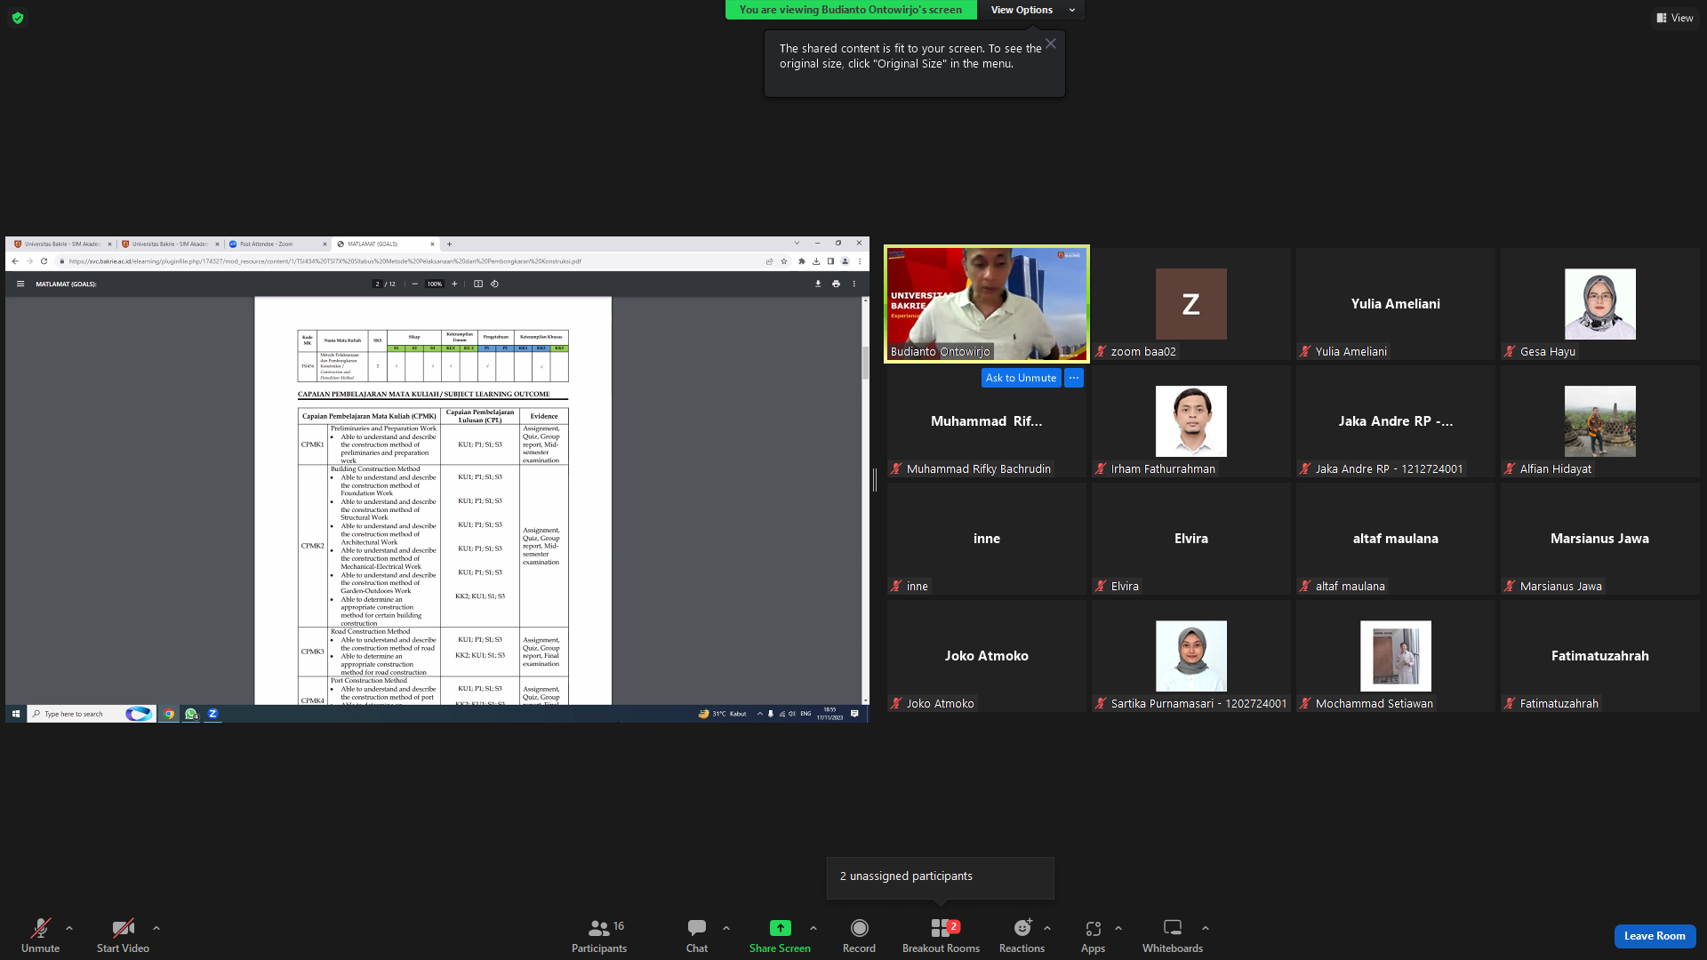The height and width of the screenshot is (960, 1707).
Task: Open the View layout menu
Action: click(x=1675, y=18)
